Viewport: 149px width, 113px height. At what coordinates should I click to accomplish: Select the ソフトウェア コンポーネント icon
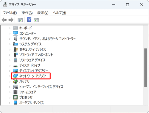pos(16,55)
